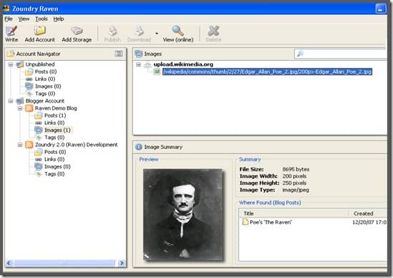Open the Tools menu

tap(42, 19)
